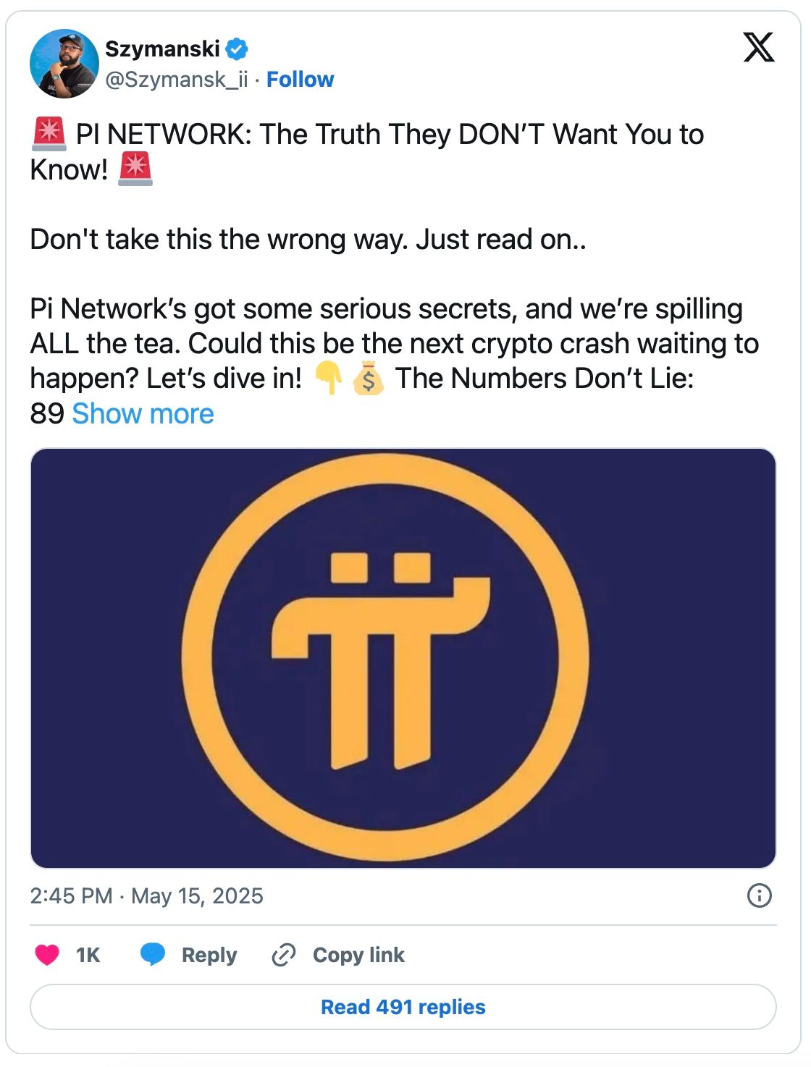Open the @Szymansk_ii handle link

point(177,79)
